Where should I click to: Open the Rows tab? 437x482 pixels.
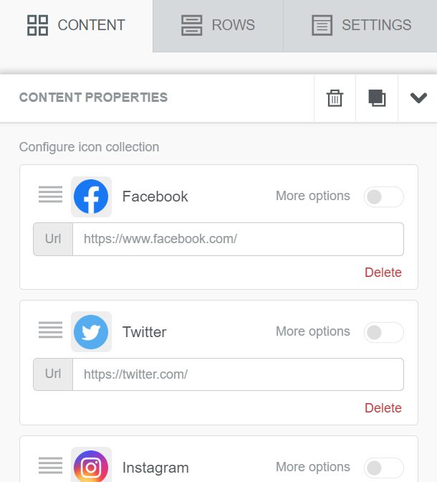[x=218, y=26]
